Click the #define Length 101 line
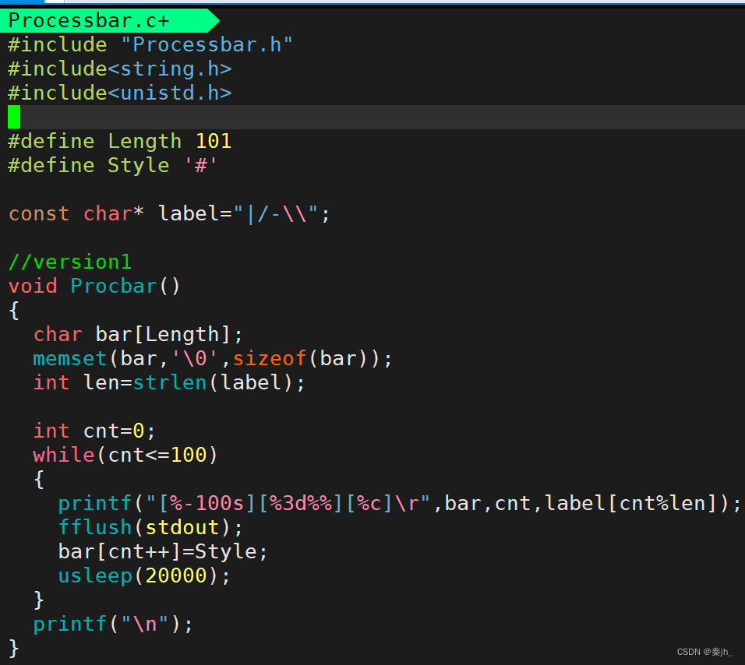 point(120,142)
